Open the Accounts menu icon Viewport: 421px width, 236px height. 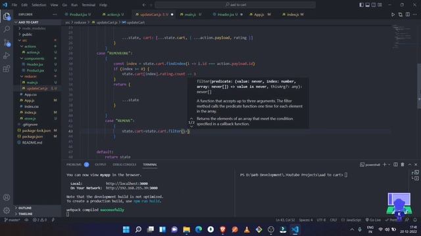(7, 197)
